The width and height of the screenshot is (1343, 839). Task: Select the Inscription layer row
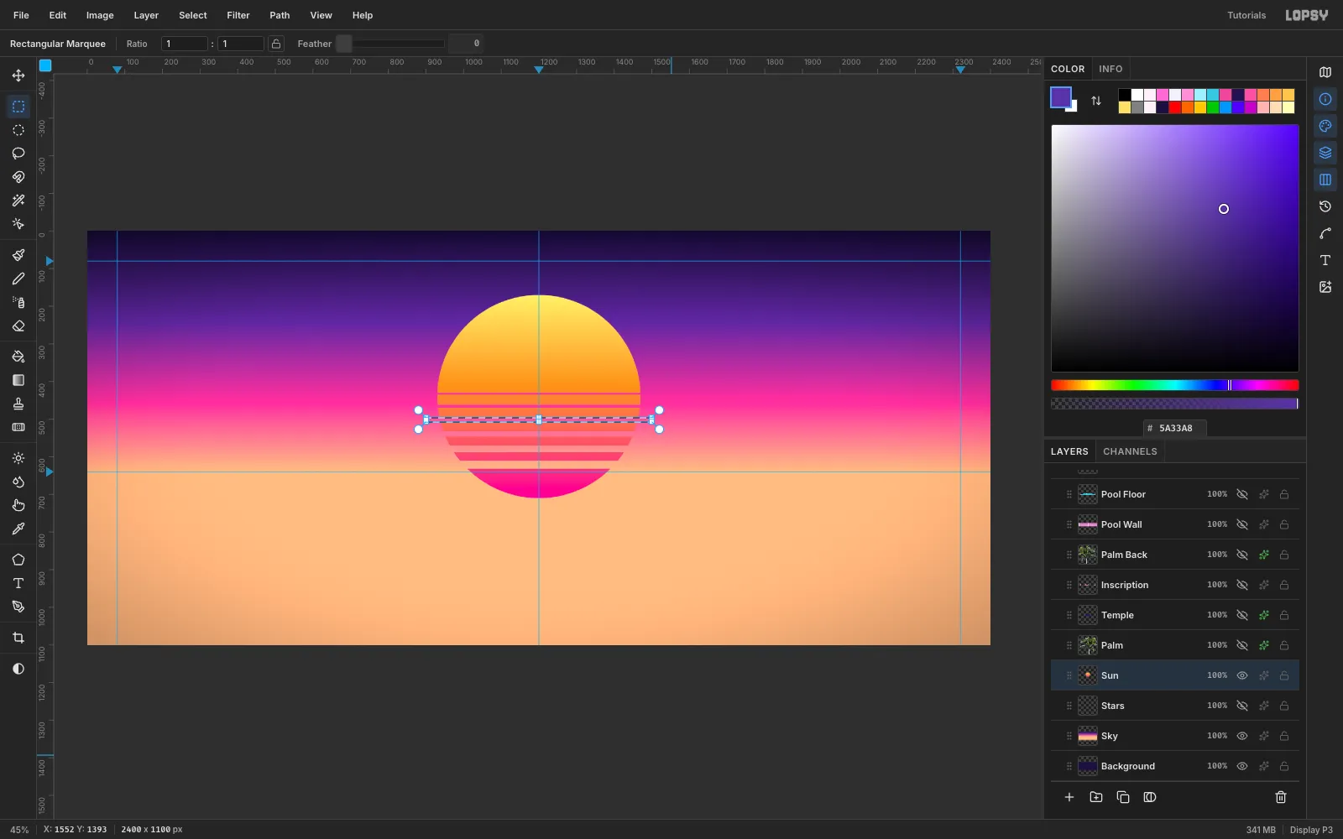point(1175,585)
